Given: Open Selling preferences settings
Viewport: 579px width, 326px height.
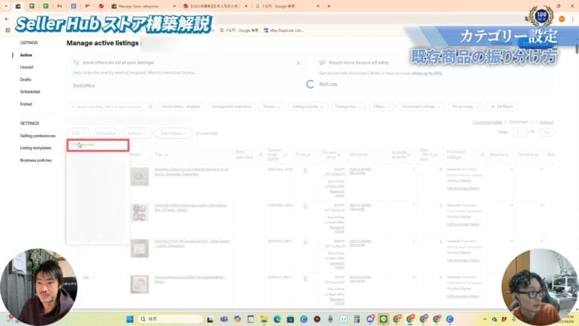Looking at the screenshot, I should (38, 136).
